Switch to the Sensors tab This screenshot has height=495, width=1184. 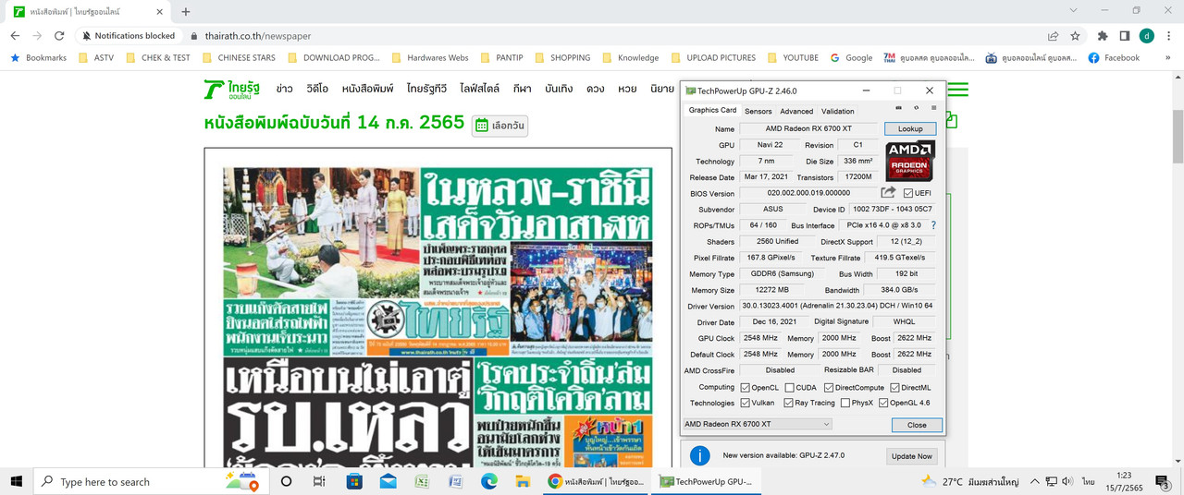758,111
